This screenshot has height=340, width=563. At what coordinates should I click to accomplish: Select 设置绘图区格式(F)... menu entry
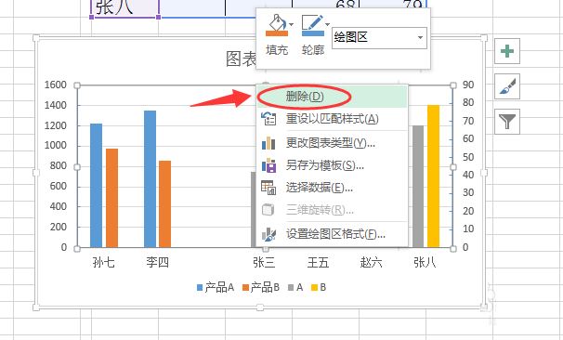[332, 234]
